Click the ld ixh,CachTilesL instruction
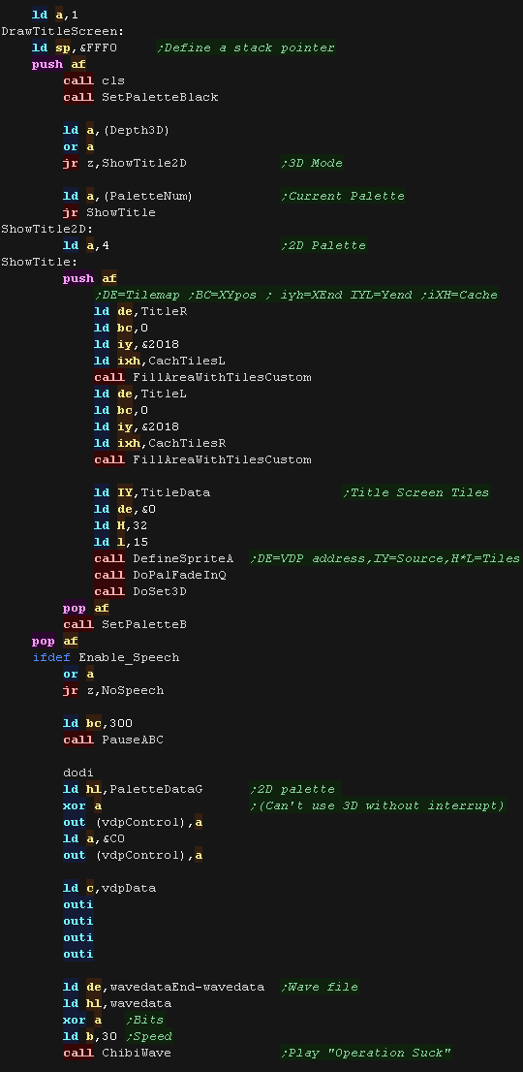 (160, 361)
